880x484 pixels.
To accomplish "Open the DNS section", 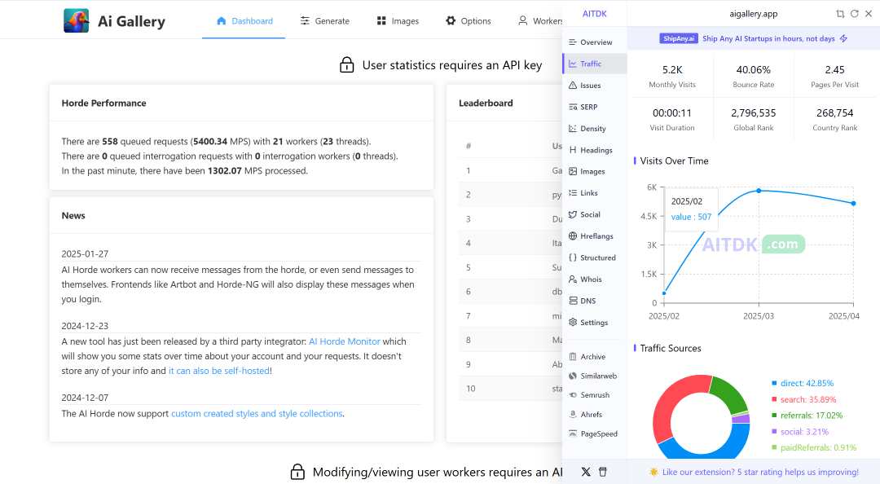I will pos(594,301).
